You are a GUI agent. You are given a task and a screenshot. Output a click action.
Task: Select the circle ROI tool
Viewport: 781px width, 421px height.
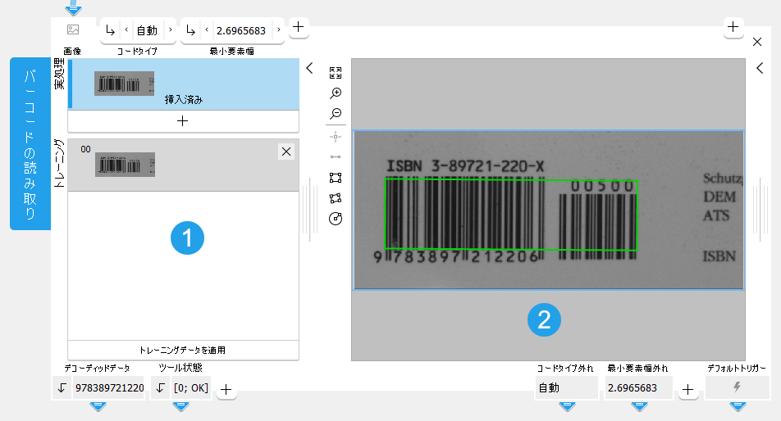click(x=335, y=219)
